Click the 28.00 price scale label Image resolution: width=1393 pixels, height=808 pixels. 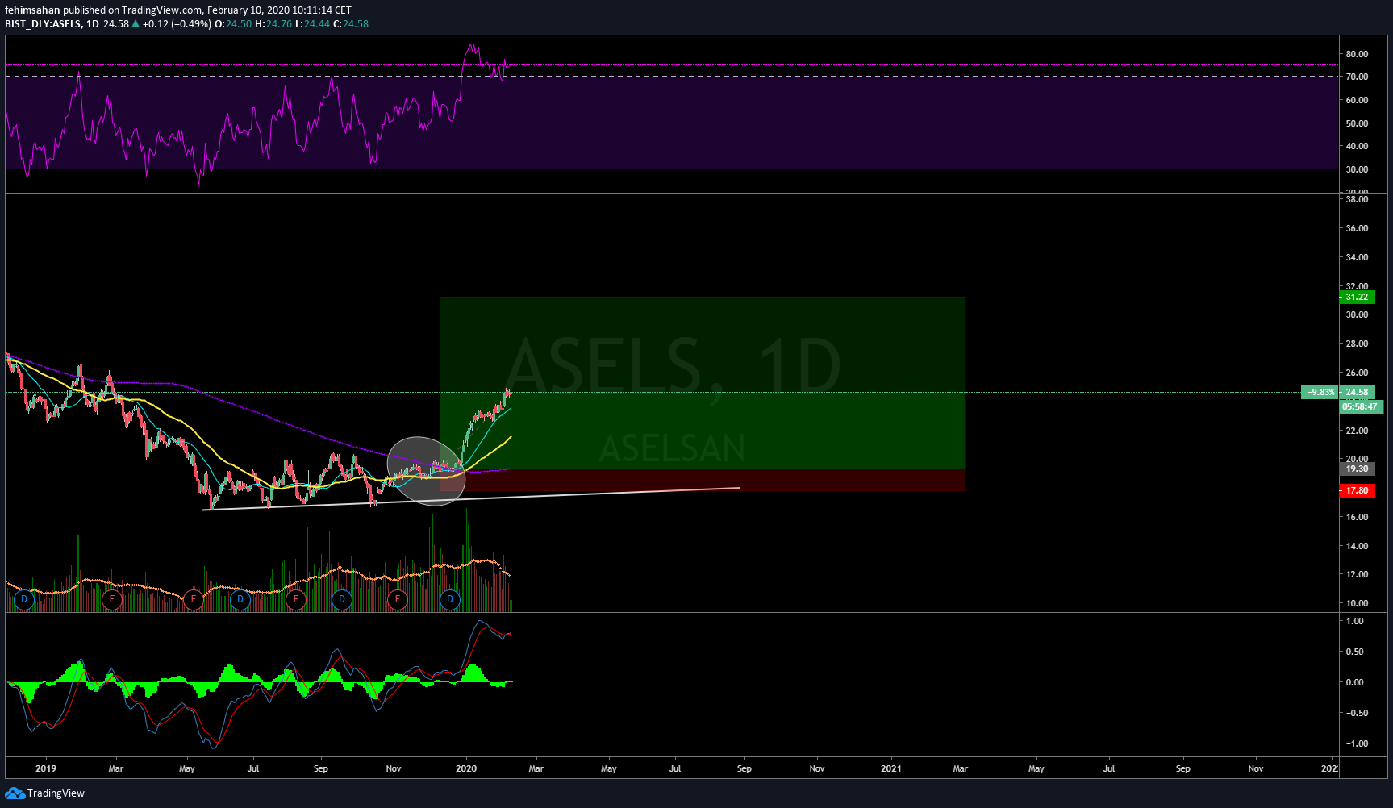click(x=1357, y=344)
